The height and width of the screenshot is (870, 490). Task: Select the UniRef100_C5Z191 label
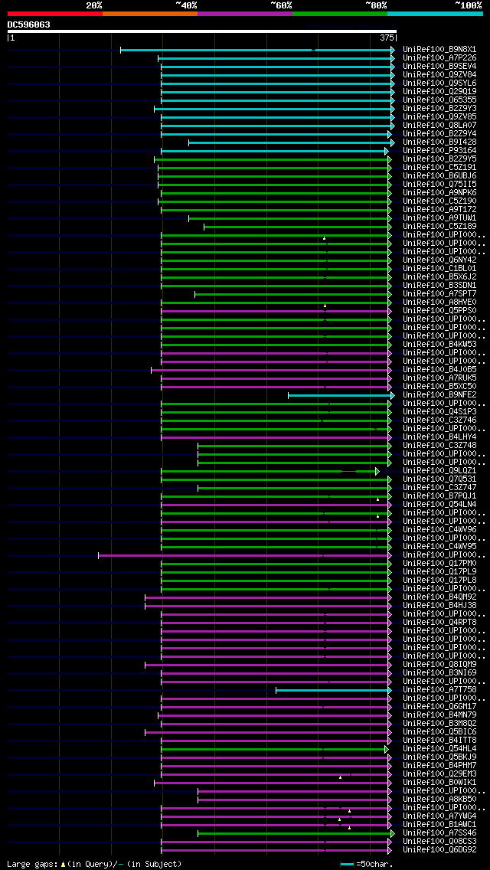(439, 168)
